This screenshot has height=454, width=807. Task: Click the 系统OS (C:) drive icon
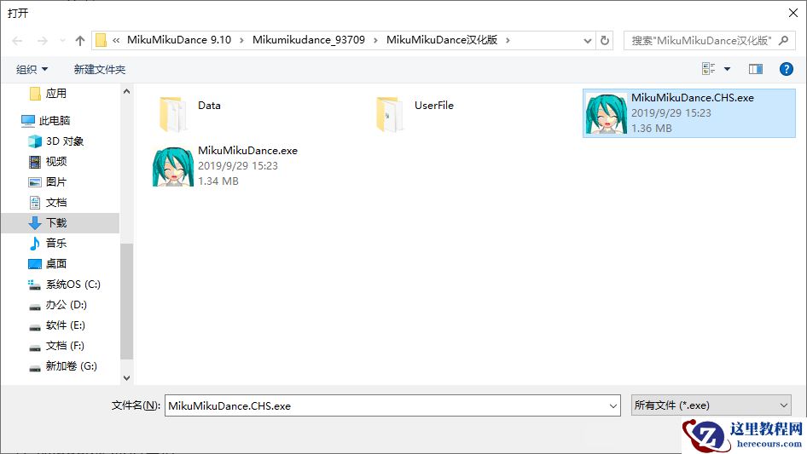tap(34, 284)
